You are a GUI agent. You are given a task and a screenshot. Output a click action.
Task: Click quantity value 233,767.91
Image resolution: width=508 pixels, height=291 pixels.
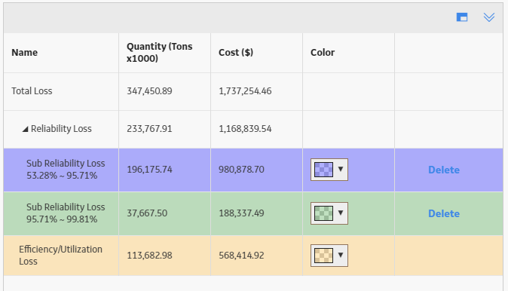149,129
